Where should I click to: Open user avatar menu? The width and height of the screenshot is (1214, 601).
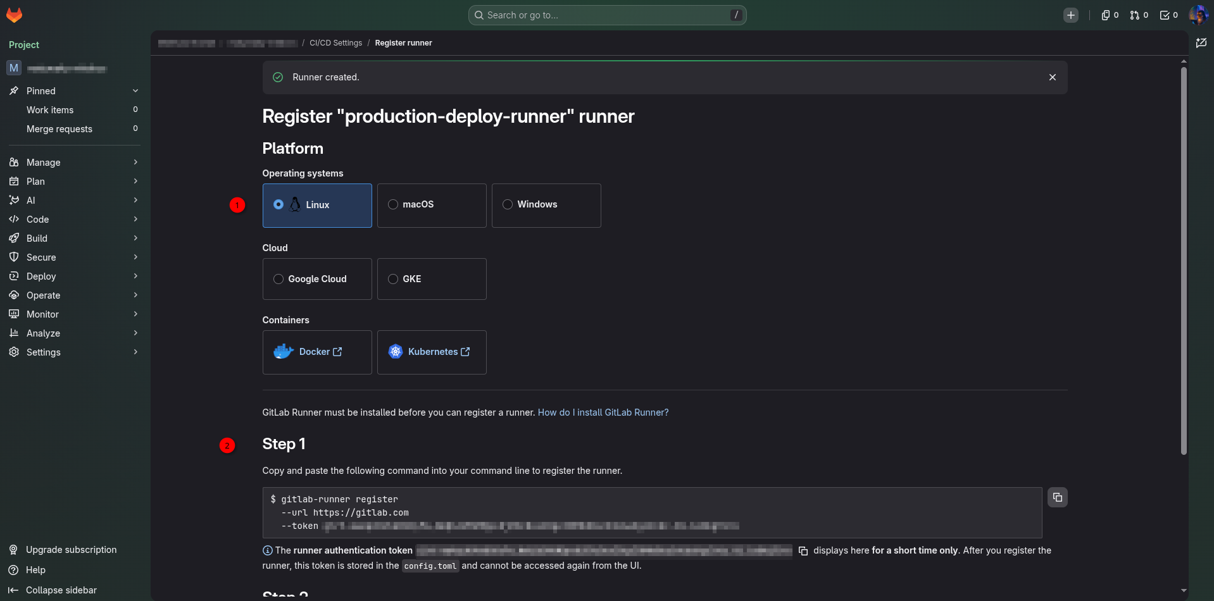(x=1198, y=15)
